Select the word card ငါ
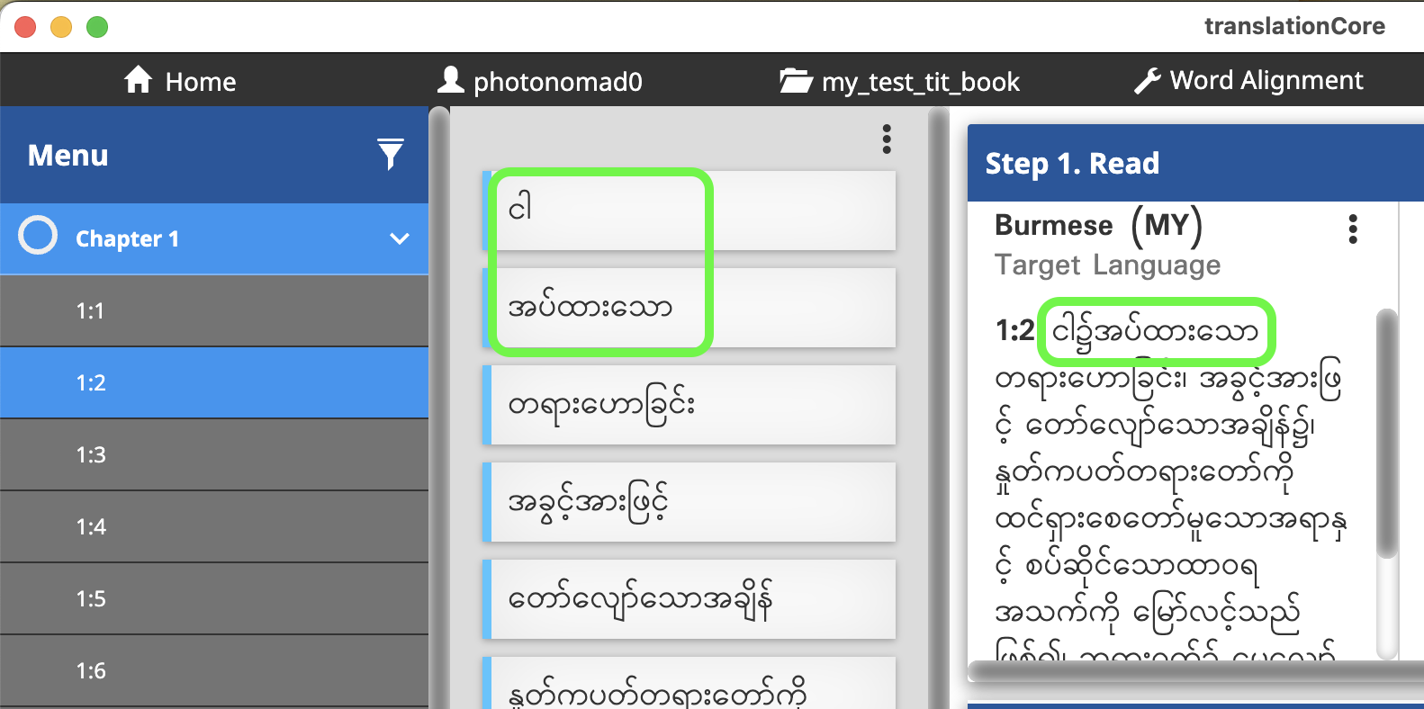1424x709 pixels. point(689,211)
